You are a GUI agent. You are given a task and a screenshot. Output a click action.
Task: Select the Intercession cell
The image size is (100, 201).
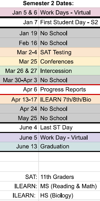69,71
